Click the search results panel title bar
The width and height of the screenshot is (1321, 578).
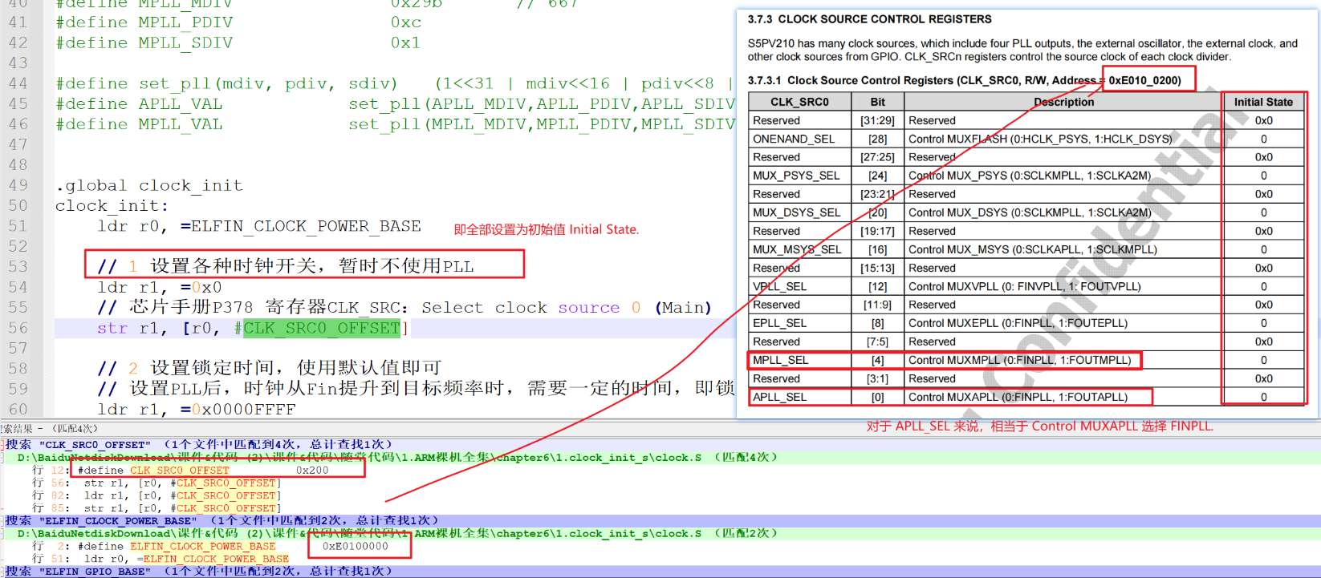pyautogui.click(x=660, y=429)
